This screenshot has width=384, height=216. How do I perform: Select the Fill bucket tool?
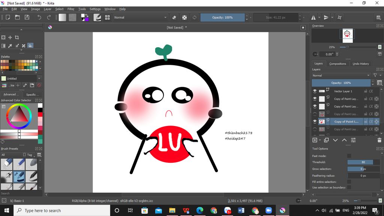(x=30, y=46)
